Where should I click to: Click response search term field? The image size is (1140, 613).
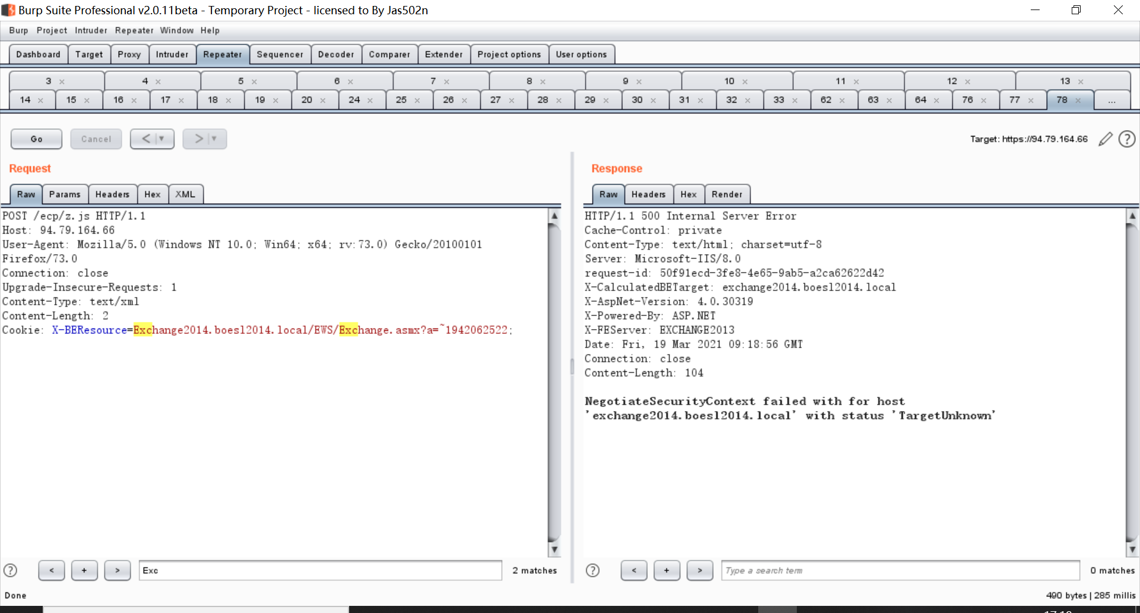[900, 570]
